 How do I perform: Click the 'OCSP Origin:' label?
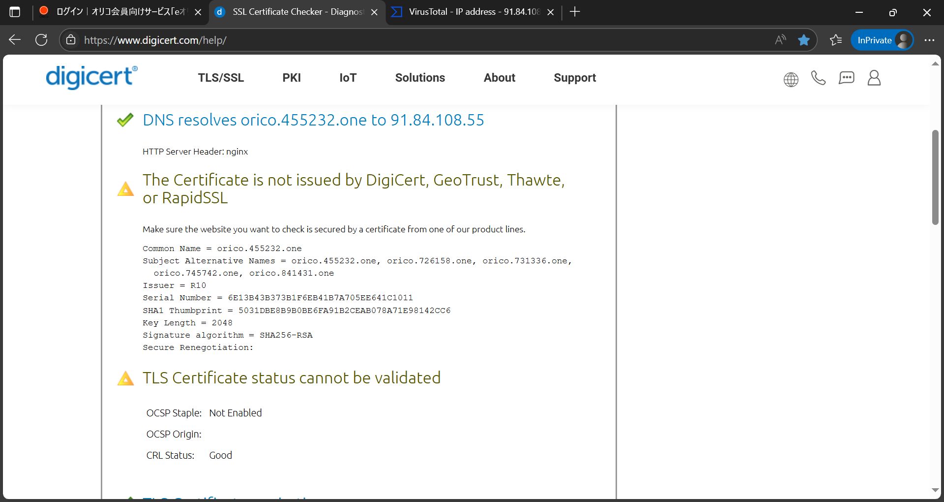click(x=174, y=434)
